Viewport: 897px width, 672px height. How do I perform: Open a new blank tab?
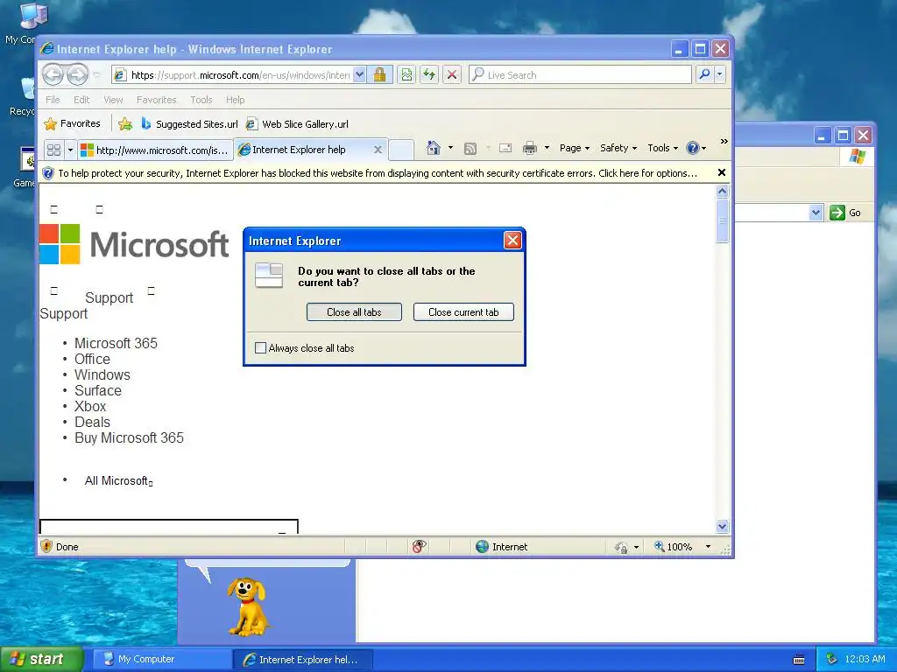401,150
